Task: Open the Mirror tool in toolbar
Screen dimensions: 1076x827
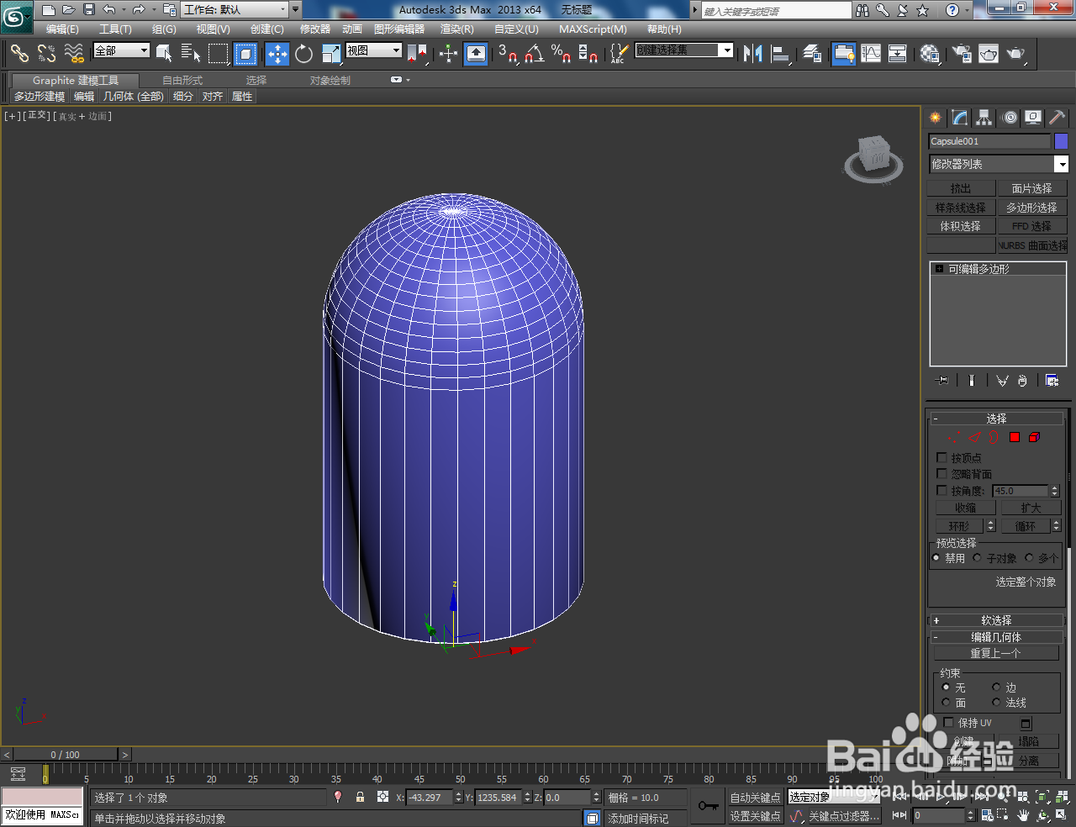Action: (x=752, y=55)
